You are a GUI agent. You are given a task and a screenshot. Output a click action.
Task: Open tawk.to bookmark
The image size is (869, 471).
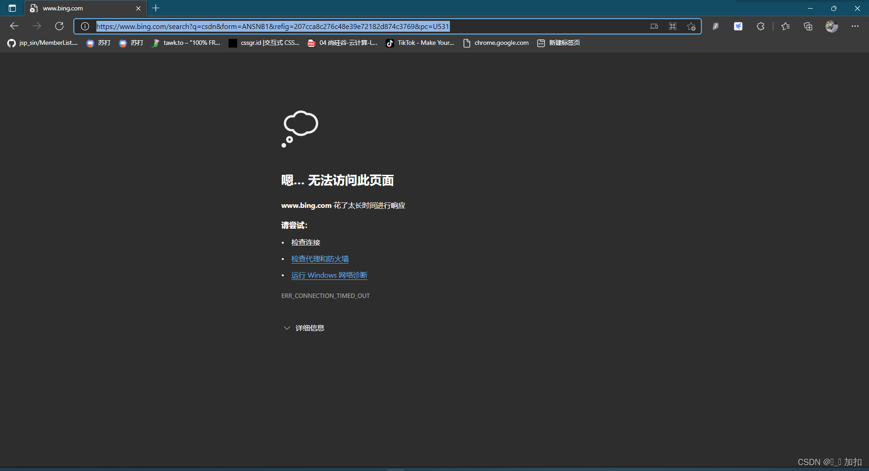point(186,43)
